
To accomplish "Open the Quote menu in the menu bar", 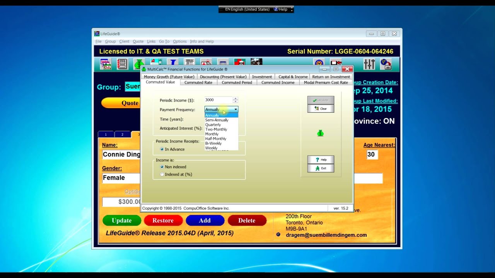I will [138, 41].
